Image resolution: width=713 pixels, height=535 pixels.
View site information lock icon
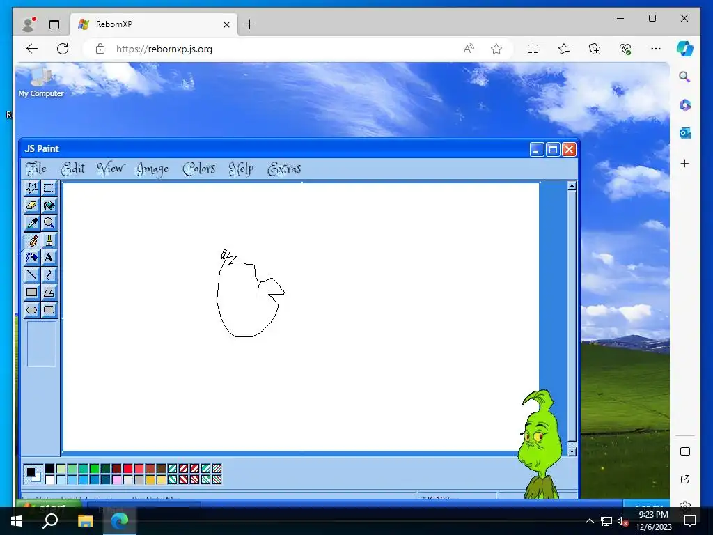point(100,49)
